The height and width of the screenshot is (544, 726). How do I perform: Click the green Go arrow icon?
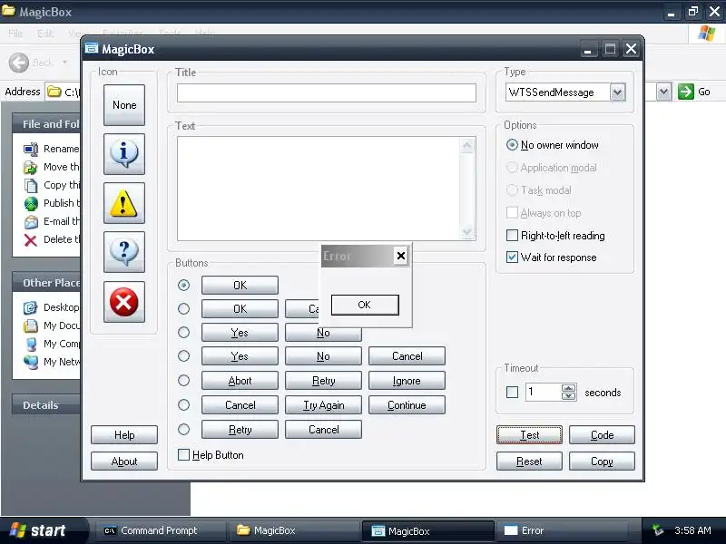(x=686, y=92)
